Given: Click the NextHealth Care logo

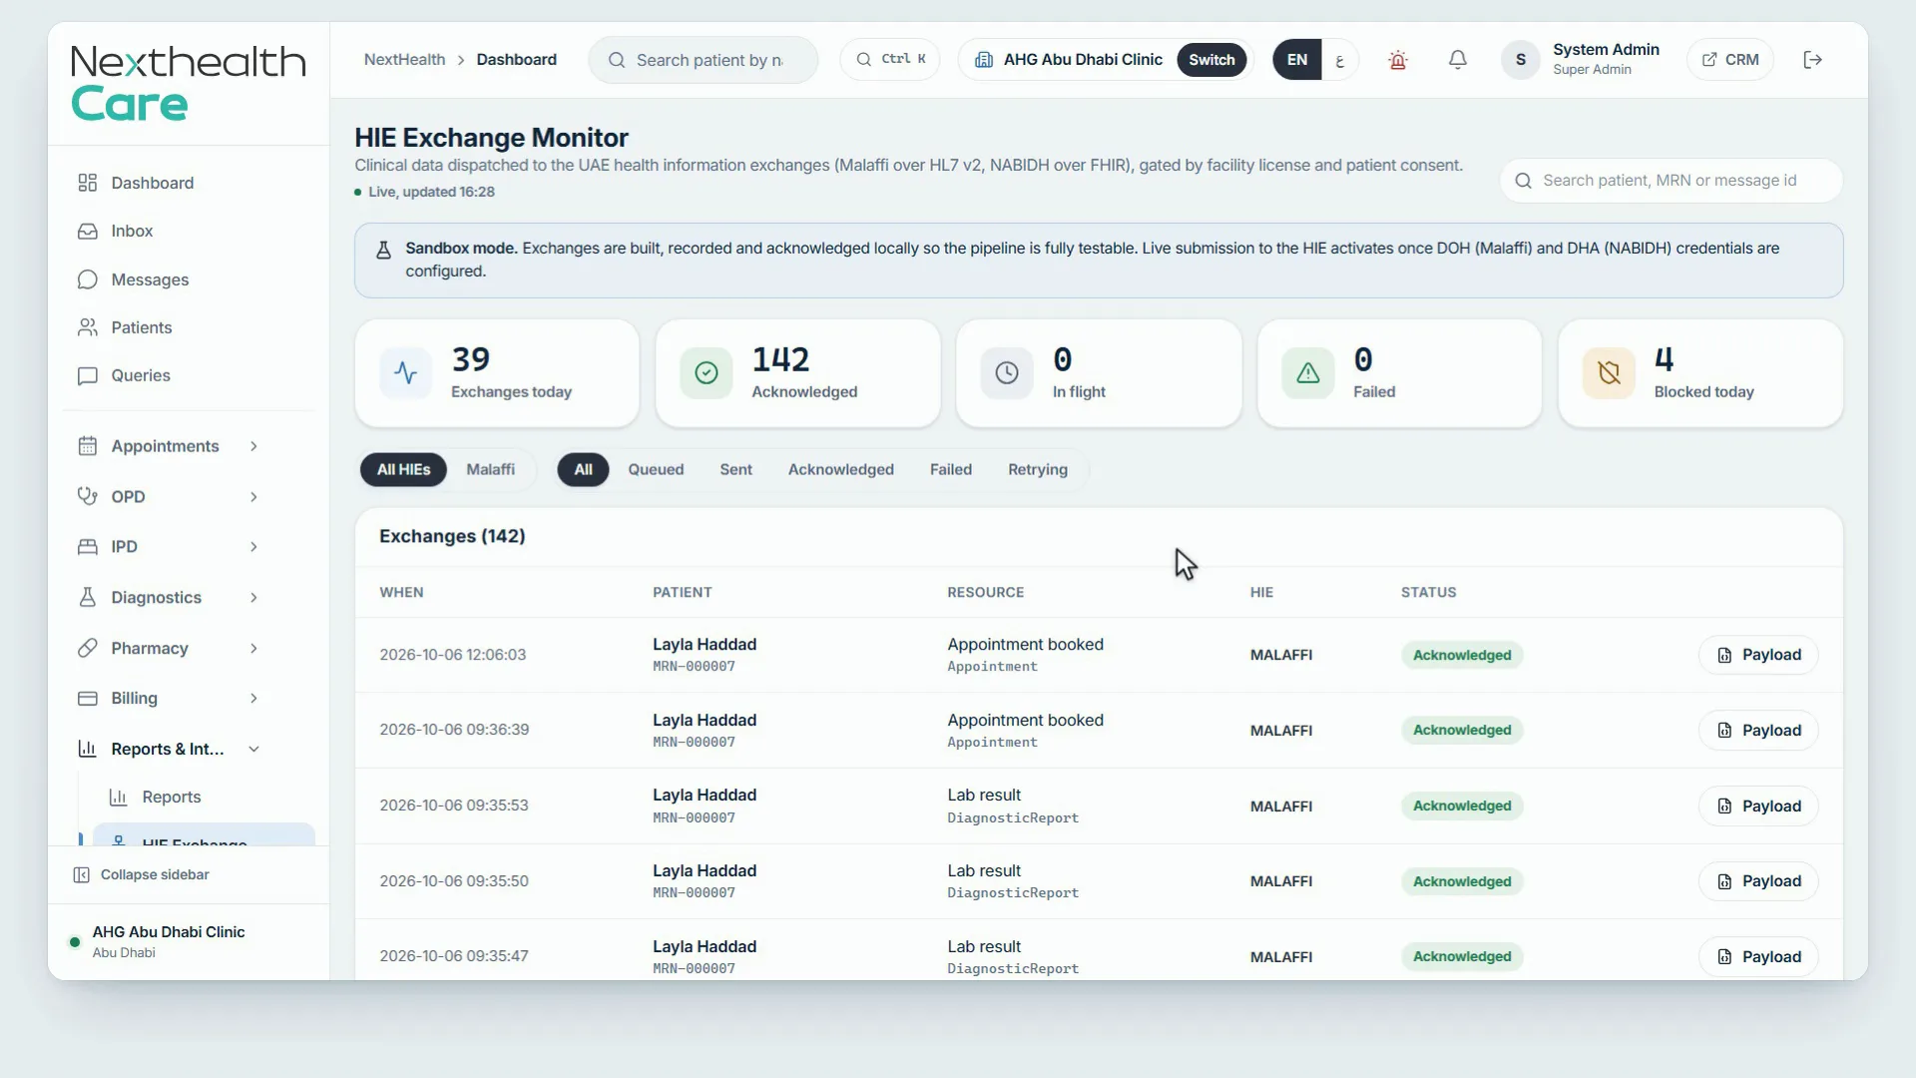Looking at the screenshot, I should point(189,83).
